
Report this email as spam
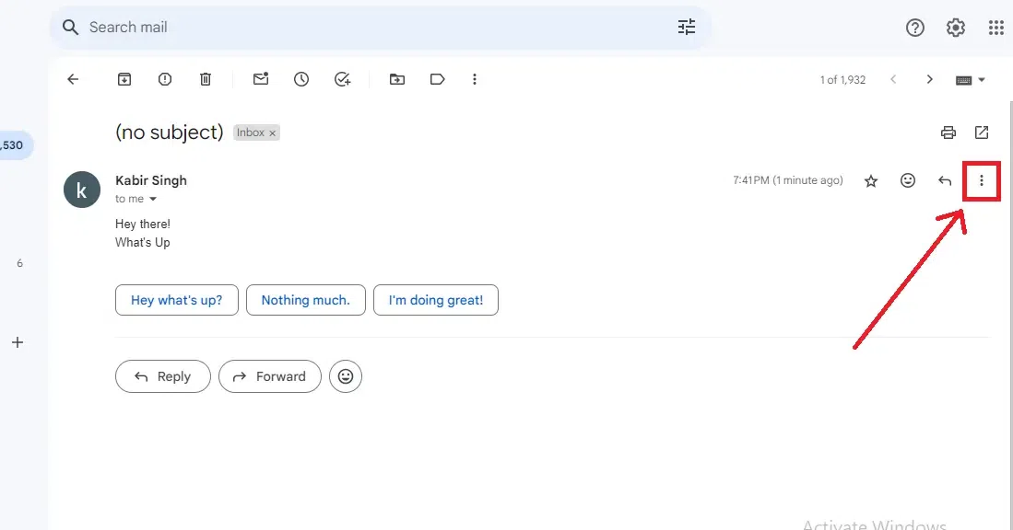tap(165, 80)
